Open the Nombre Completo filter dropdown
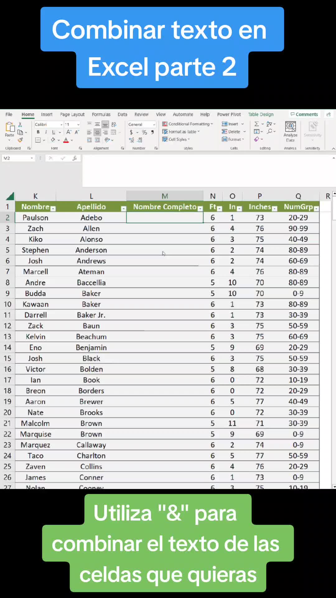 (200, 209)
